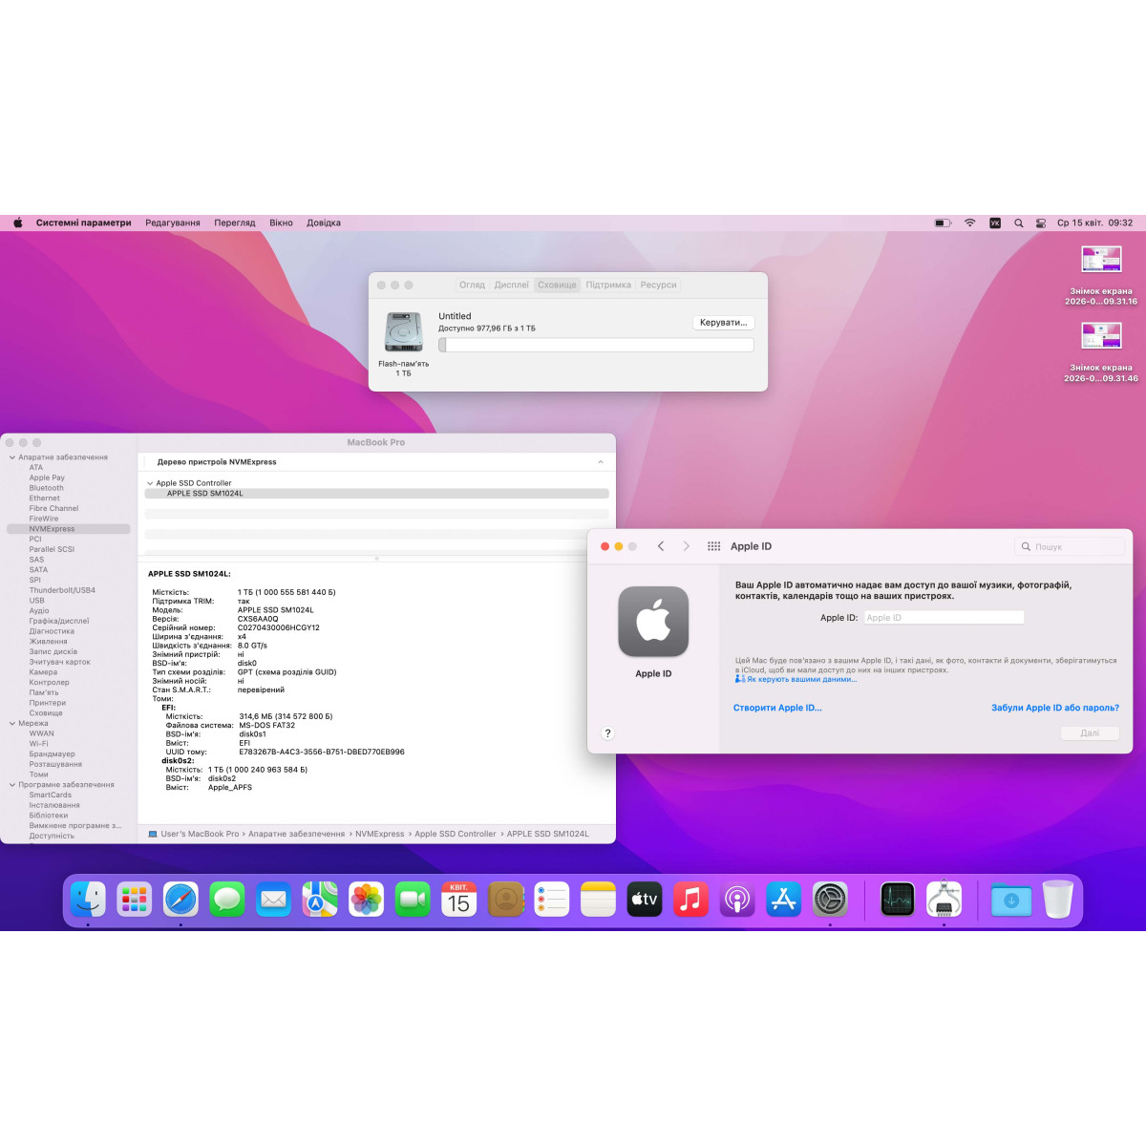Click the Керувати... storage button
The width and height of the screenshot is (1146, 1146).
(x=723, y=323)
